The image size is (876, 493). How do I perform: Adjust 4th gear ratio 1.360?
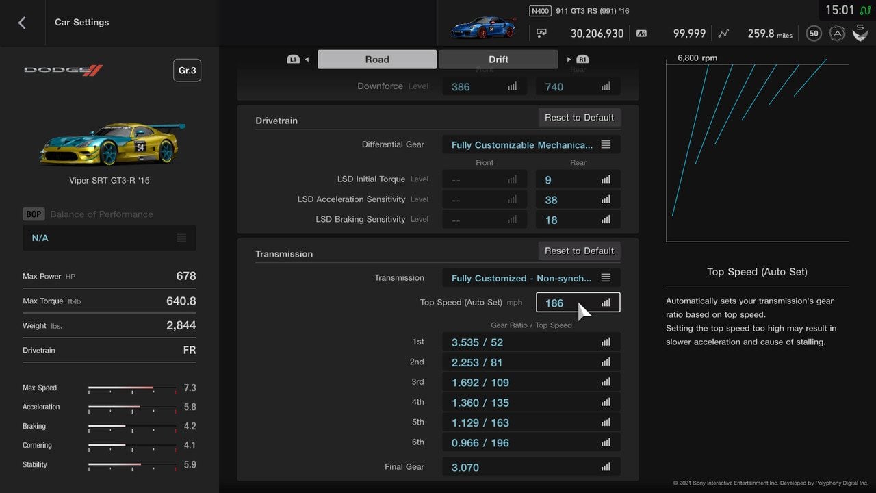coord(531,403)
